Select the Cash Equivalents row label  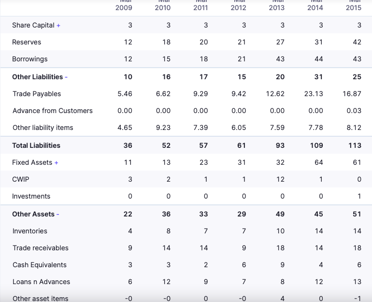(x=40, y=265)
